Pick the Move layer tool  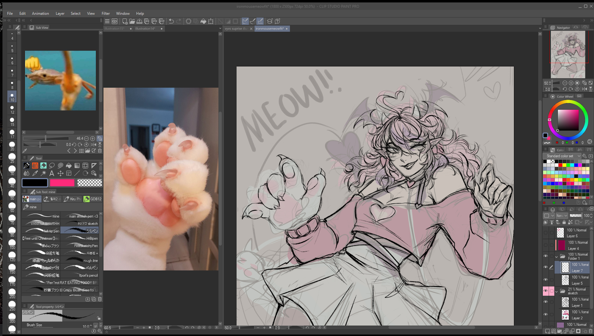click(x=60, y=173)
